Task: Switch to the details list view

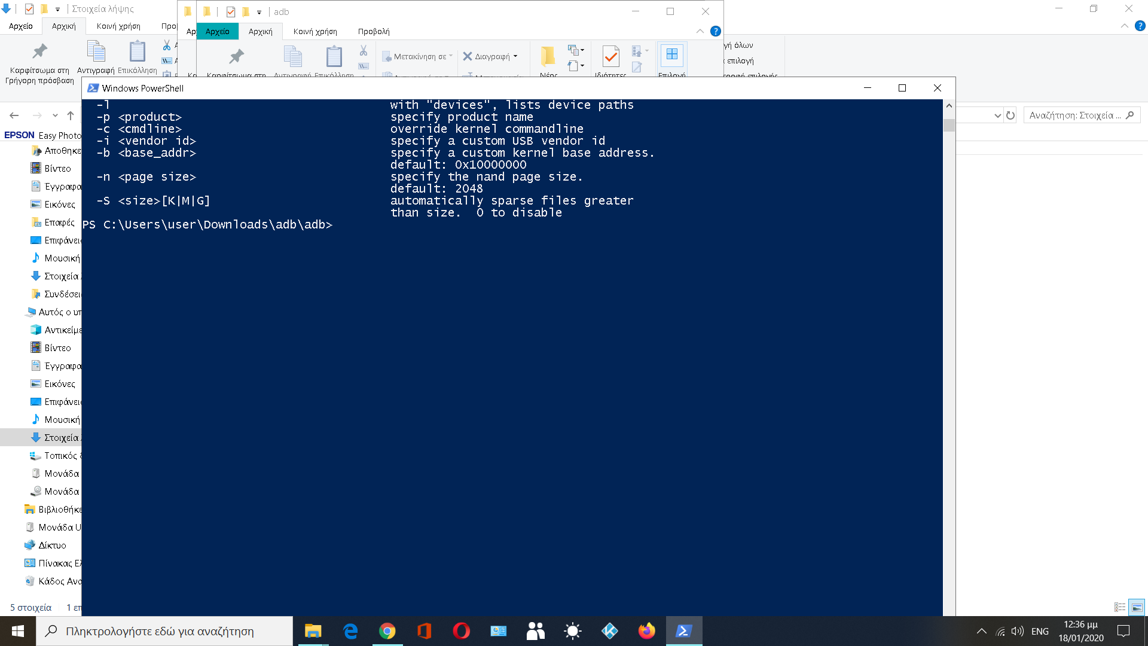Action: point(1120,607)
